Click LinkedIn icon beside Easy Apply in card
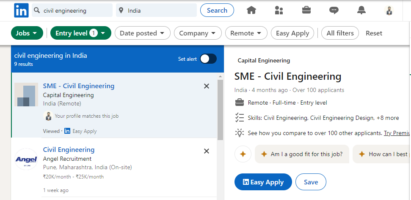411x200 pixels. pyautogui.click(x=67, y=131)
